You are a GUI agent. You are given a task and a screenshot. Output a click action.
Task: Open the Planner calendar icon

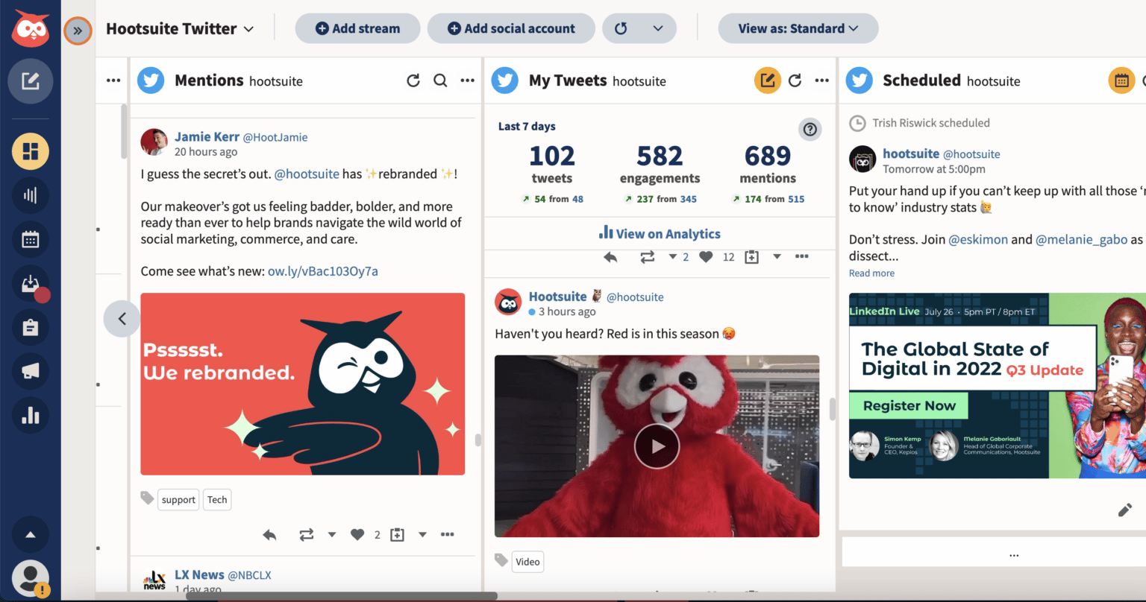pyautogui.click(x=31, y=239)
